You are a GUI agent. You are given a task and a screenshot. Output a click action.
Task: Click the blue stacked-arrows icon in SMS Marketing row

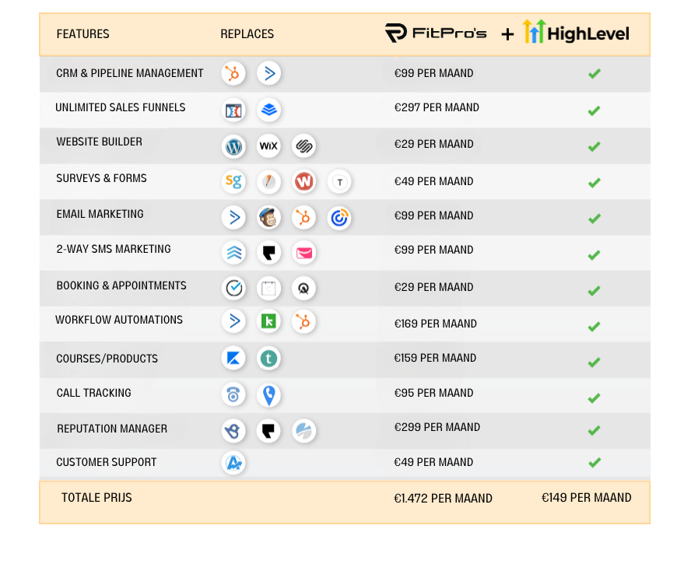[x=233, y=253]
